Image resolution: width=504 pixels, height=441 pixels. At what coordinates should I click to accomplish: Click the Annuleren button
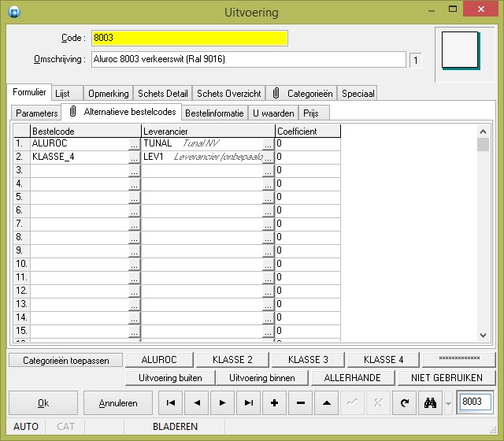click(x=118, y=402)
